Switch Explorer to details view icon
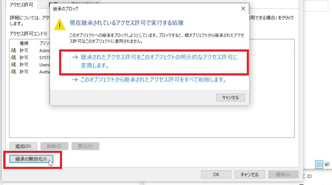 click(319, 164)
